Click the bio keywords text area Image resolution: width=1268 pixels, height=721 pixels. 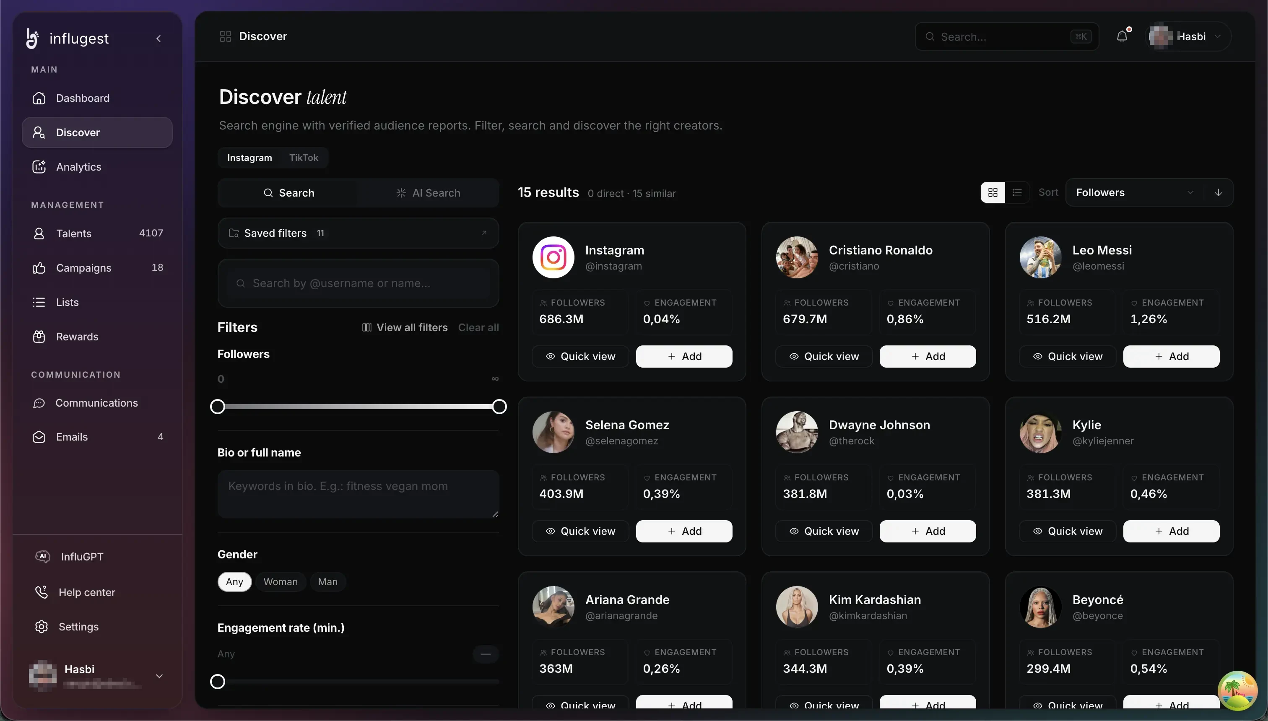tap(358, 494)
